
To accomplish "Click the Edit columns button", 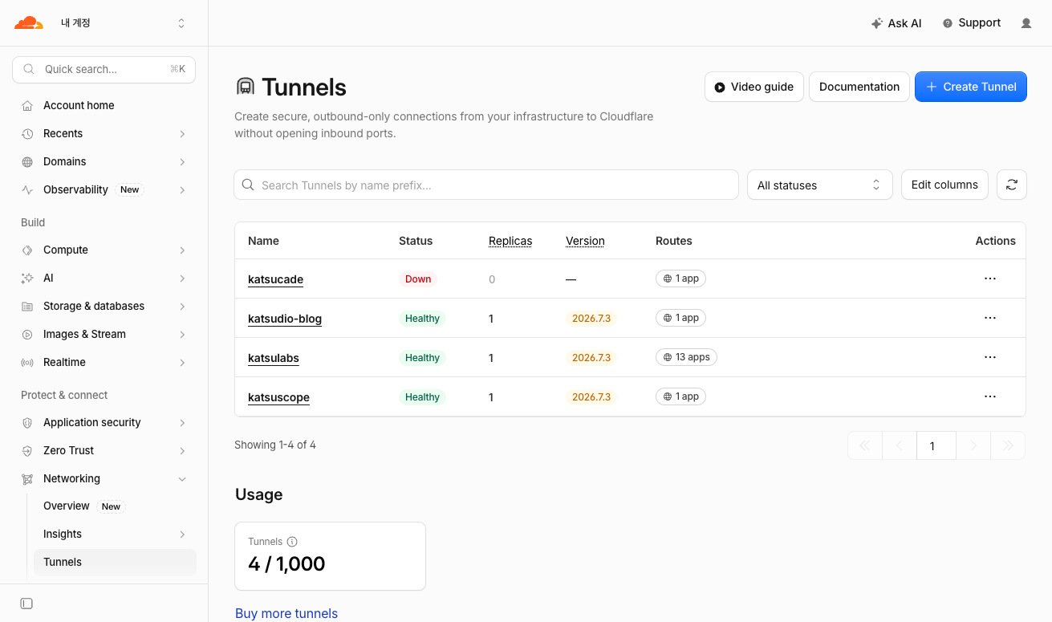I will click(944, 185).
